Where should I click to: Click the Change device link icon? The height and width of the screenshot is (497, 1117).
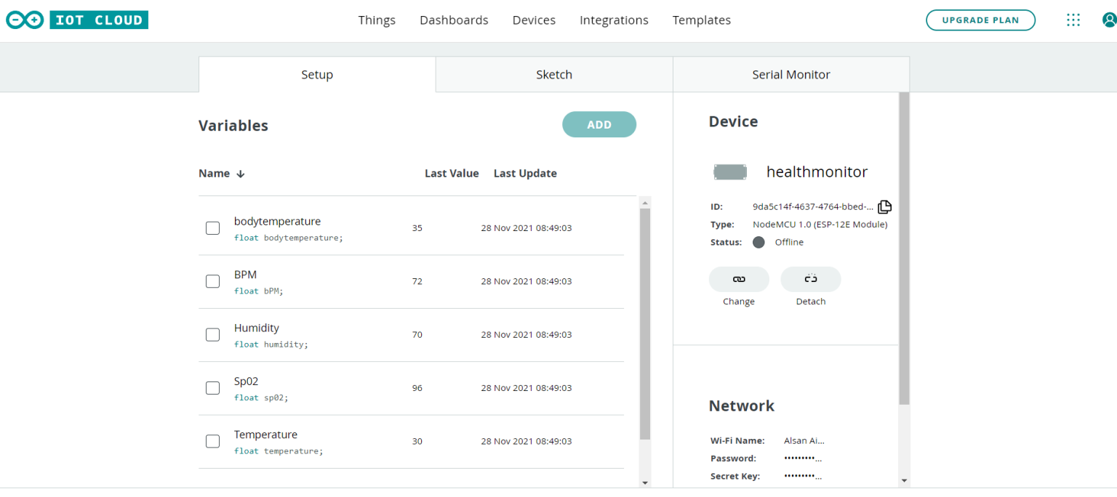click(x=739, y=279)
